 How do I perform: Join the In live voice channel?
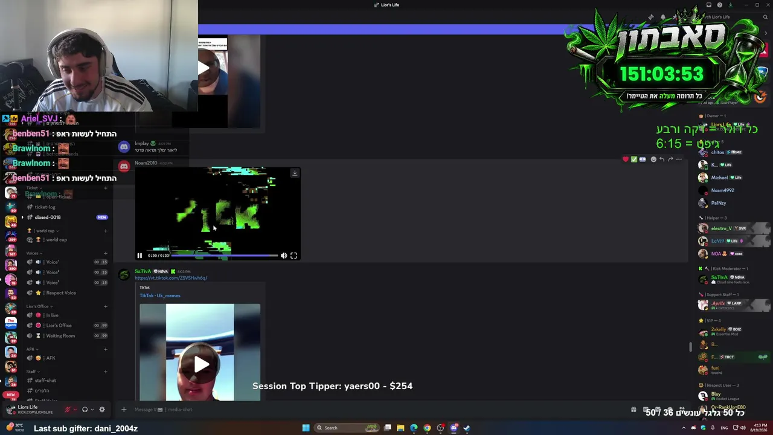tap(53, 315)
